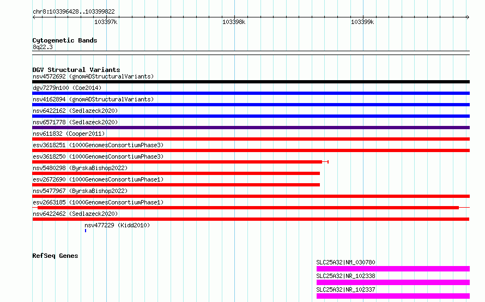Select the blue nsv4162894 variant bar
This screenshot has height=302, width=485.
251,105
